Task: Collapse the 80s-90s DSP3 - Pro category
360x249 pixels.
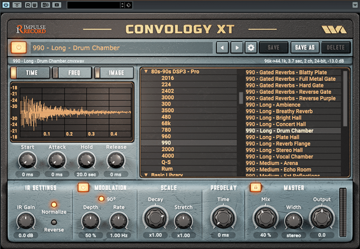Action: 147,71
